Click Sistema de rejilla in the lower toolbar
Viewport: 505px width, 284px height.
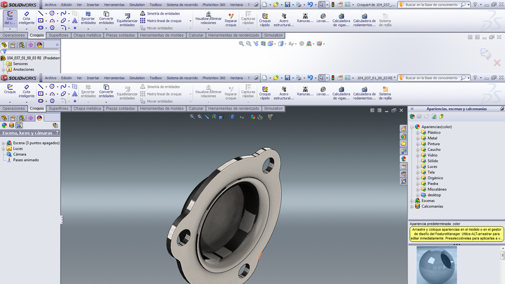pyautogui.click(x=385, y=92)
